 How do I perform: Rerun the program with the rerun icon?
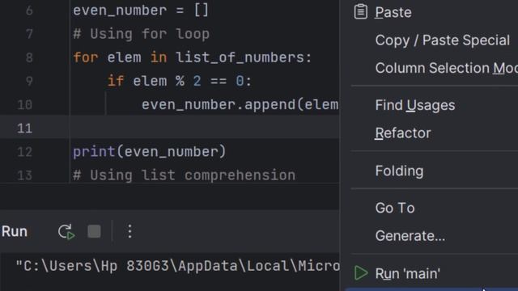click(x=66, y=231)
